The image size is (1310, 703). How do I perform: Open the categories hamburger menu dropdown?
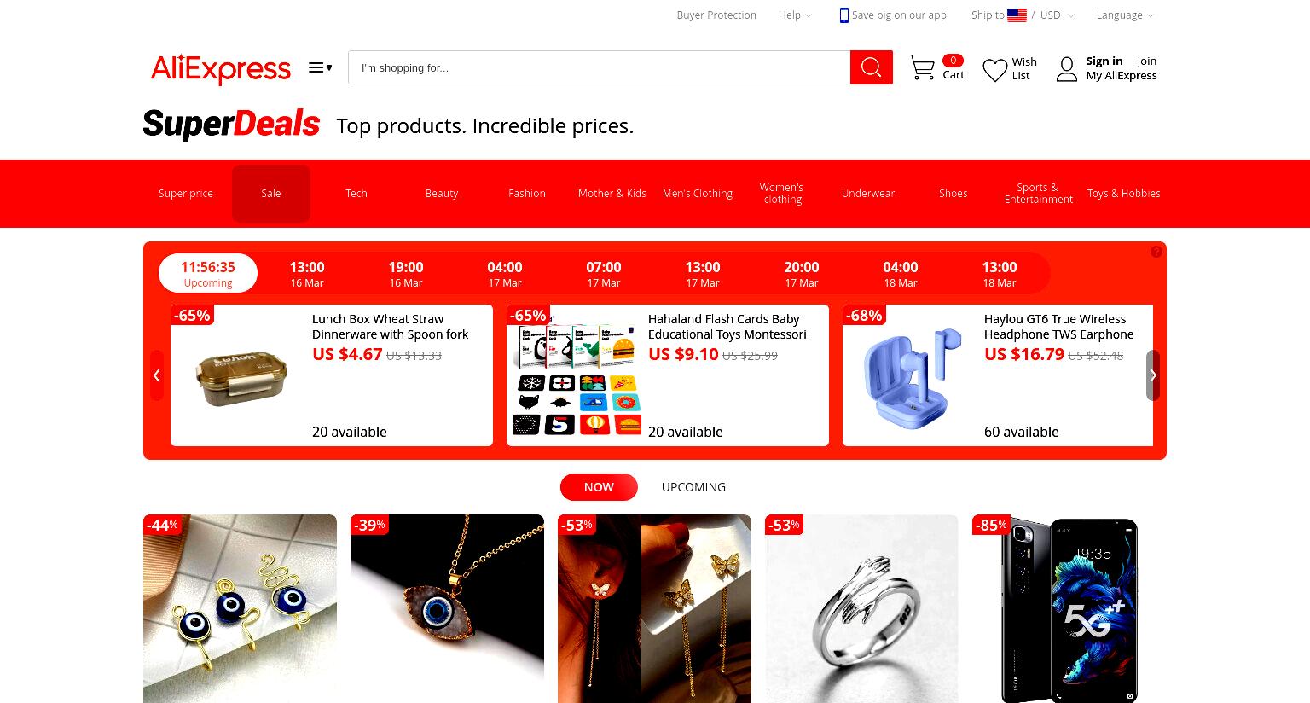321,67
